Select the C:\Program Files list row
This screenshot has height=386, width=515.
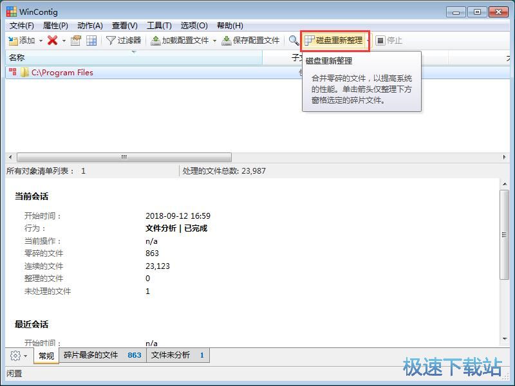257,72
